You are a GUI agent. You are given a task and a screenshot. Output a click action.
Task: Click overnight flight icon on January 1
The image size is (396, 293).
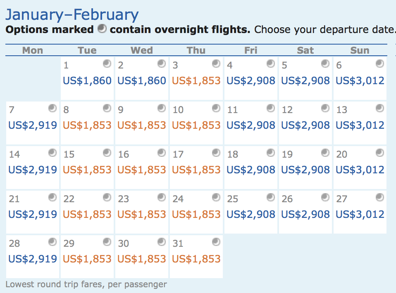107,64
